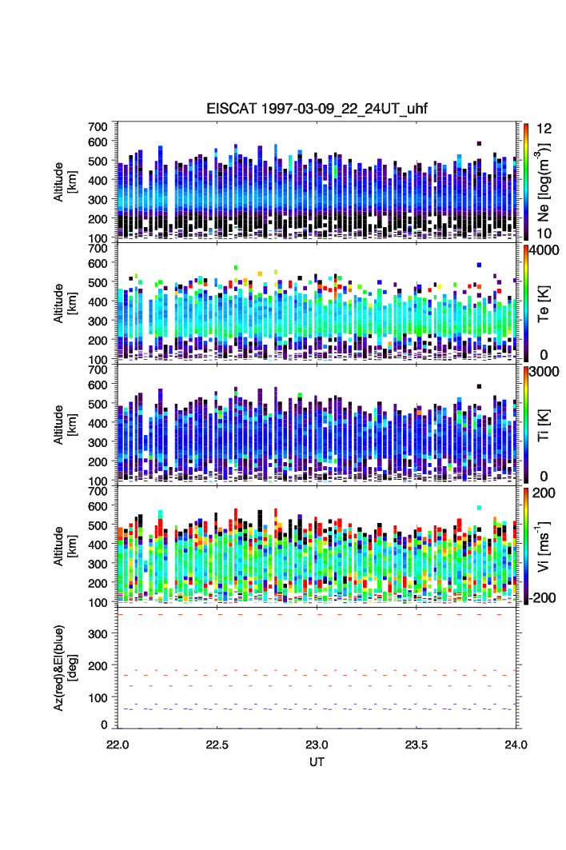This screenshot has width=566, height=850.
Task: Select the Vi ion velocity color bar
Action: pyautogui.click(x=526, y=546)
